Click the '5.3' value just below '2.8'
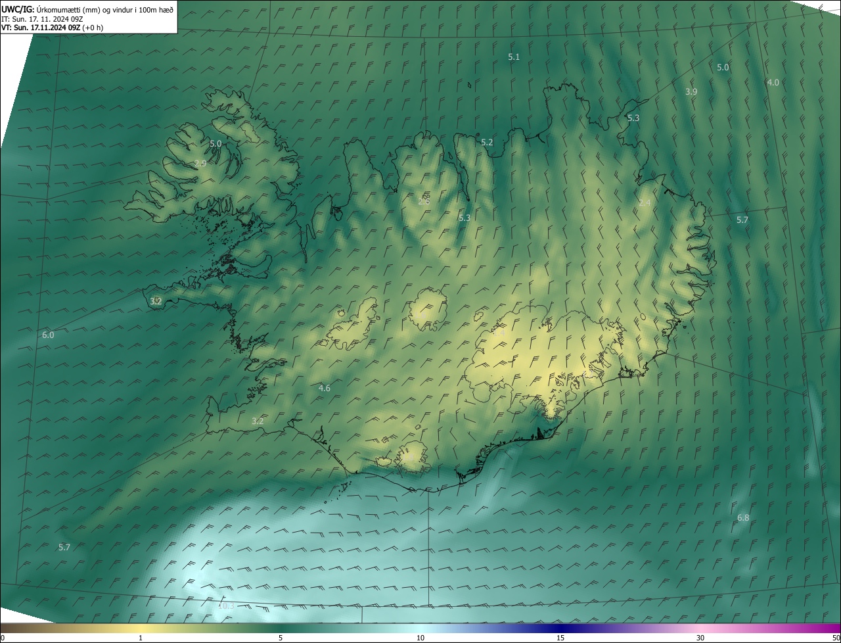The width and height of the screenshot is (841, 643). [x=465, y=218]
